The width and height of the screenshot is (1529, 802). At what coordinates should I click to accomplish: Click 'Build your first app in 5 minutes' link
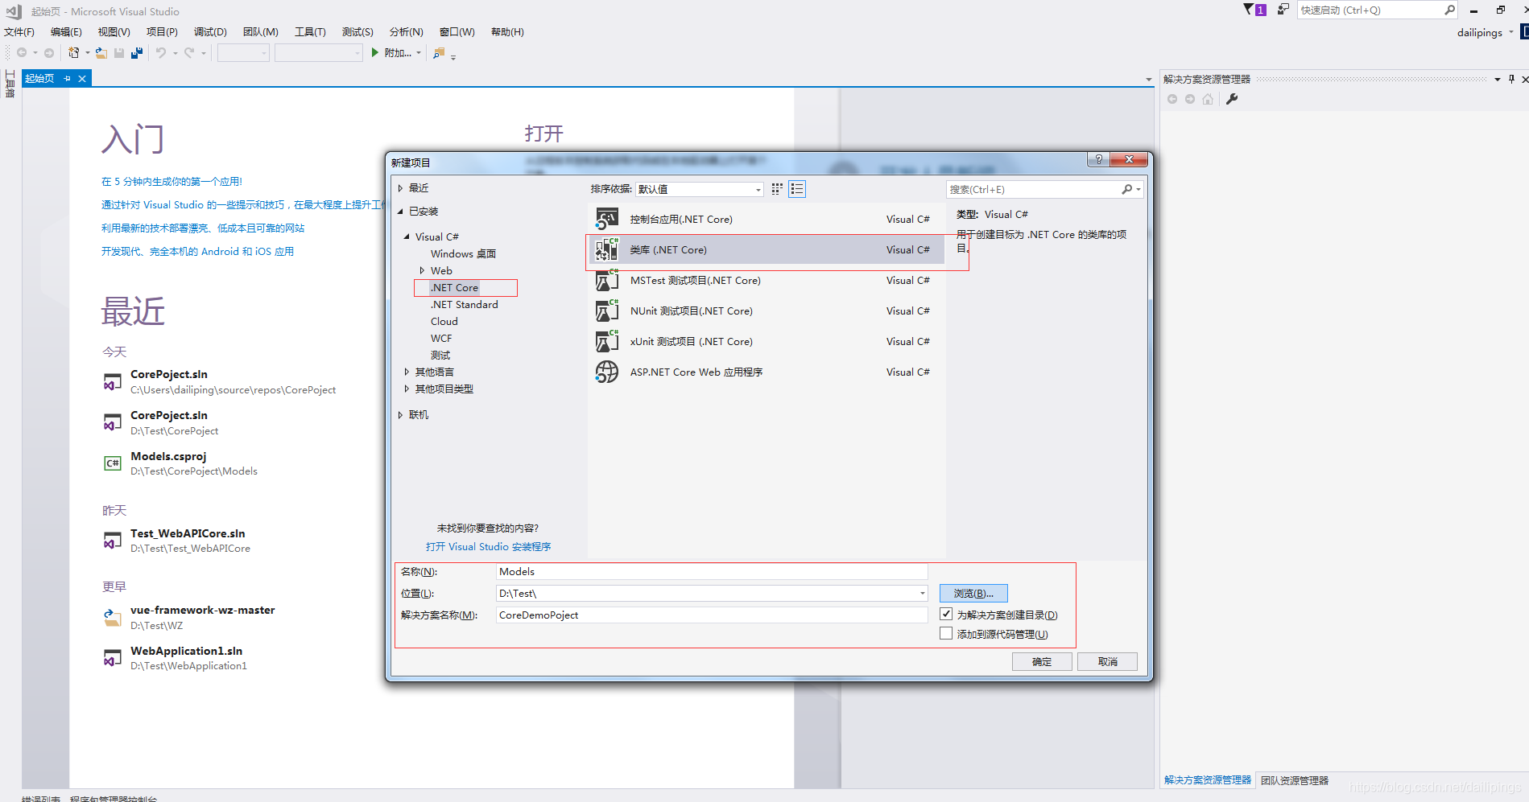pyautogui.click(x=171, y=182)
